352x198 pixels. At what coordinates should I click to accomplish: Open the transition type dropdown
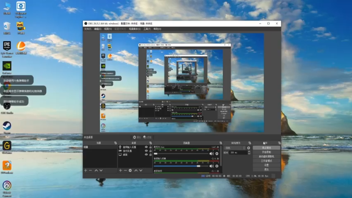click(235, 148)
